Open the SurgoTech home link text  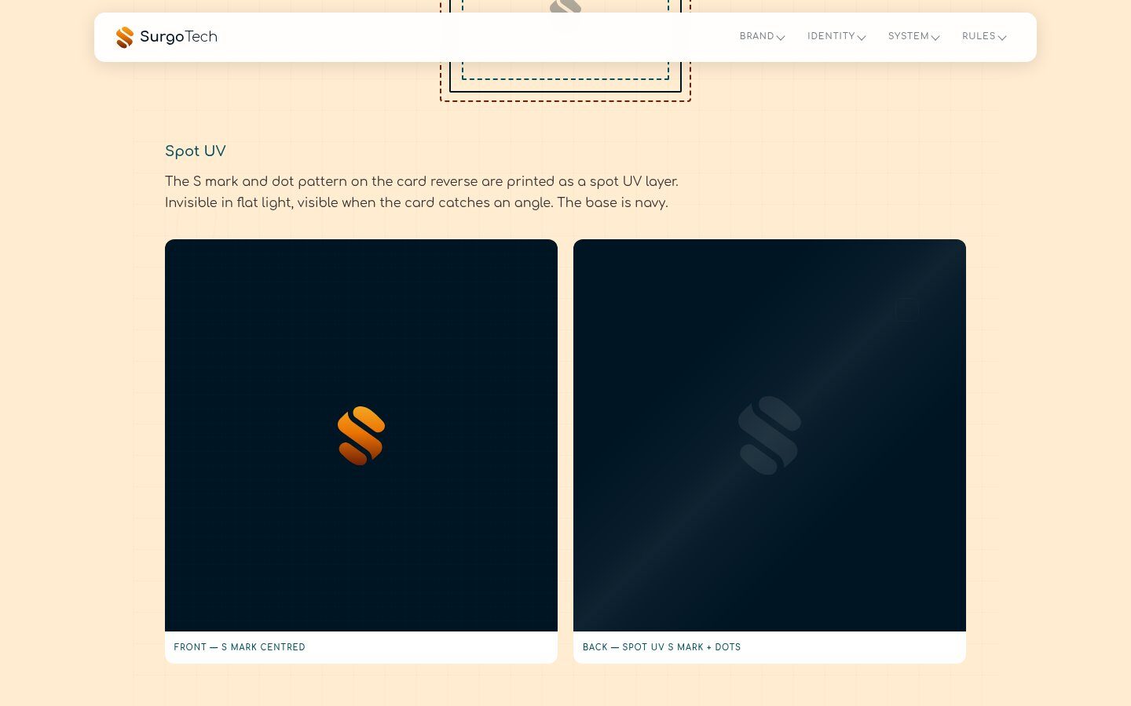tap(178, 37)
